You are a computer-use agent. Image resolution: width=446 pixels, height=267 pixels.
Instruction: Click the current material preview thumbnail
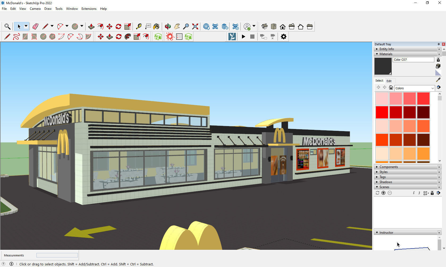tap(383, 66)
